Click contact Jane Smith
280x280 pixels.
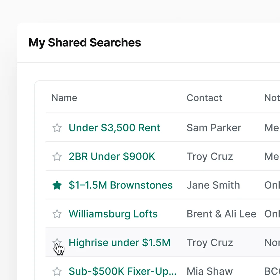point(213,185)
